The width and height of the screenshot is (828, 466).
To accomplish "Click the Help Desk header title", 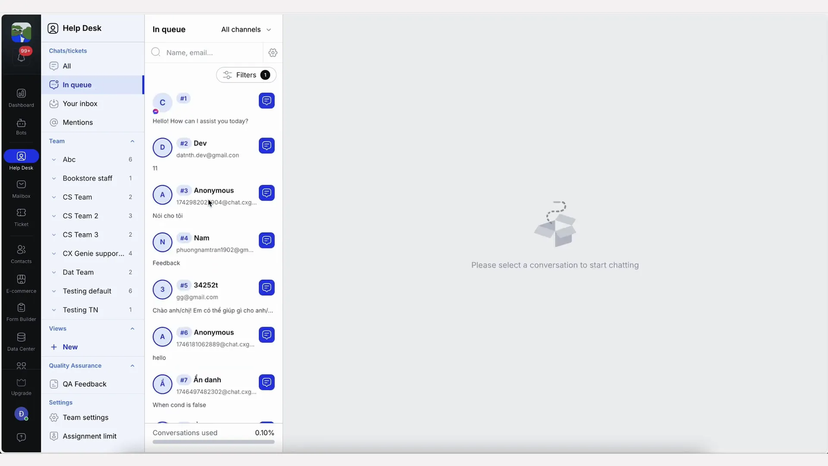I will tap(82, 28).
